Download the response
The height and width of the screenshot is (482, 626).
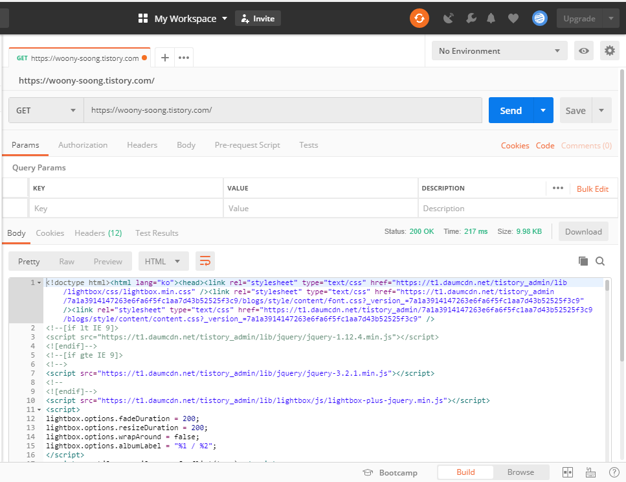coord(583,232)
